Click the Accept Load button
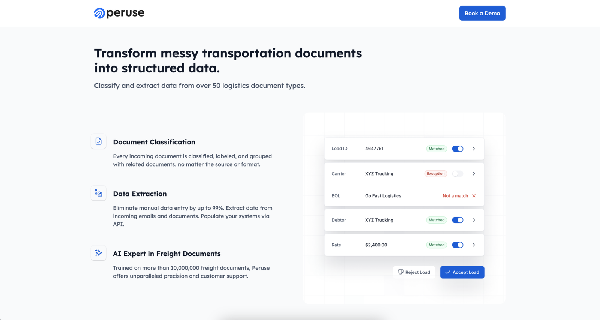 pyautogui.click(x=462, y=272)
